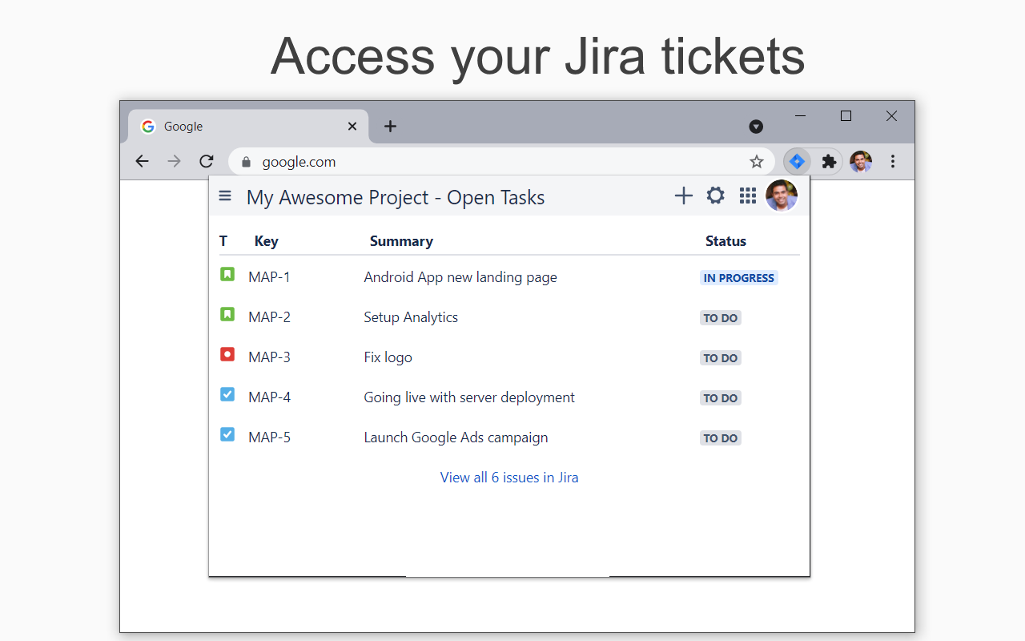Click IN PROGRESS status of MAP-1
The height and width of the screenshot is (641, 1025).
tap(739, 278)
